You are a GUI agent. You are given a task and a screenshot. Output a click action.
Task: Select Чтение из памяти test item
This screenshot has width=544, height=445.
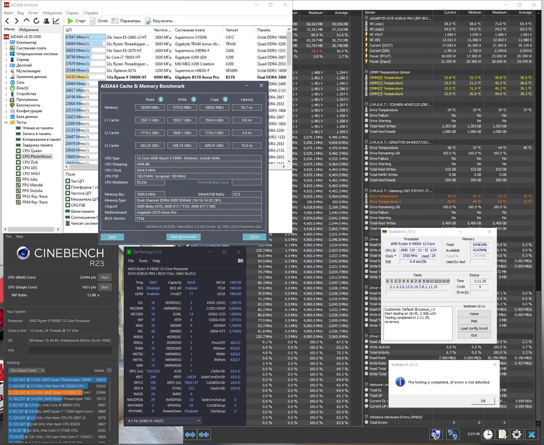click(38, 128)
